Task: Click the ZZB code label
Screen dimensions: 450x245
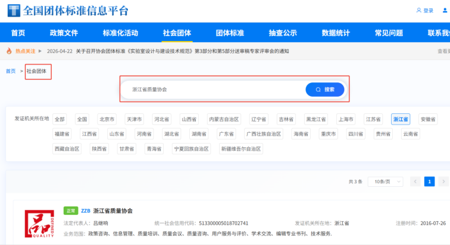Action: pyautogui.click(x=86, y=211)
